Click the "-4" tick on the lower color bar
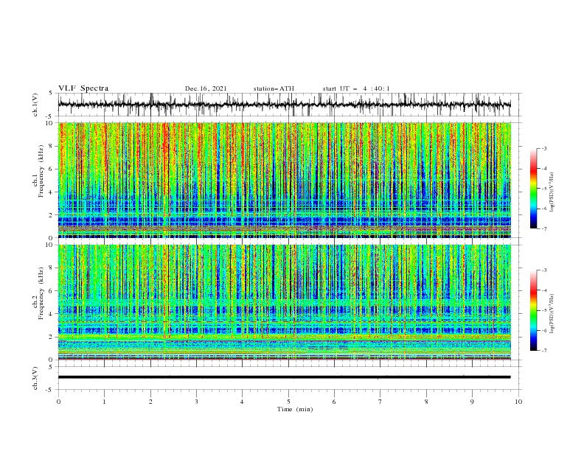 pyautogui.click(x=543, y=290)
